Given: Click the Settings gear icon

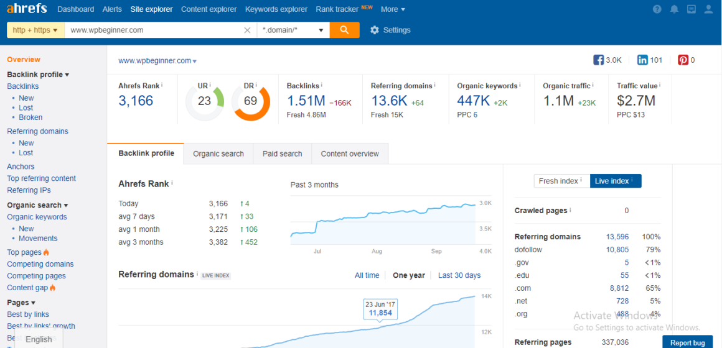Looking at the screenshot, I should (374, 30).
